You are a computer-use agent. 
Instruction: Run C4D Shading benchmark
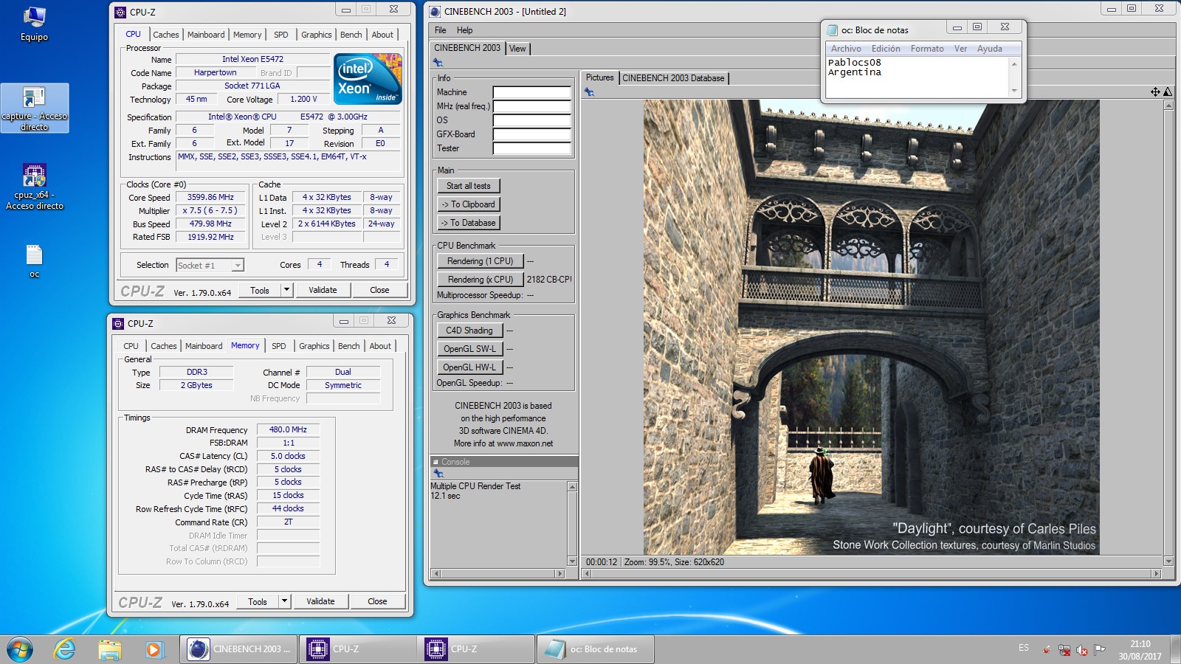tap(469, 331)
